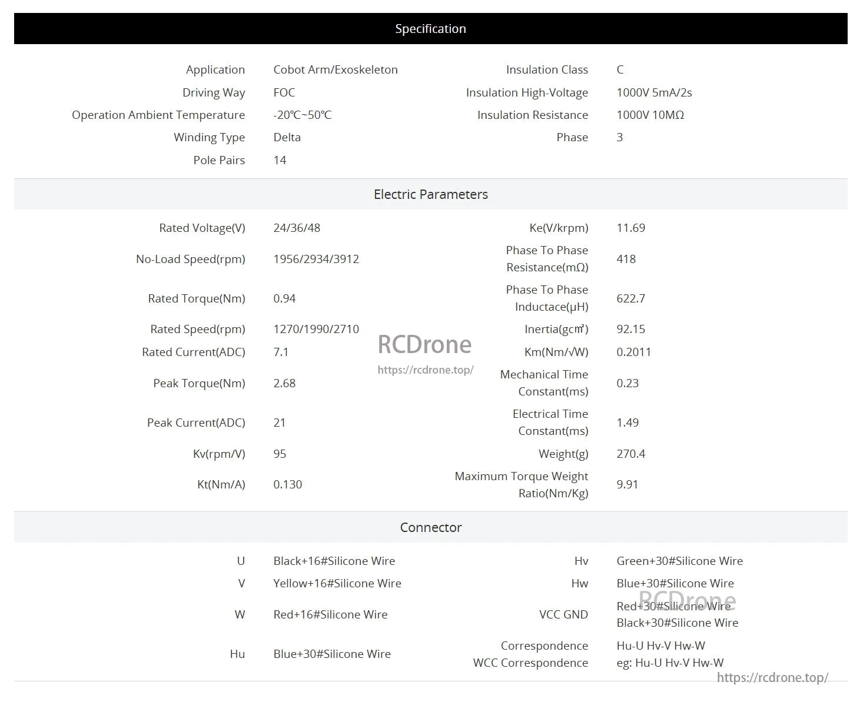Select the Operation Ambient Temperature label
Viewport: 850px width, 705px height.
click(x=158, y=115)
